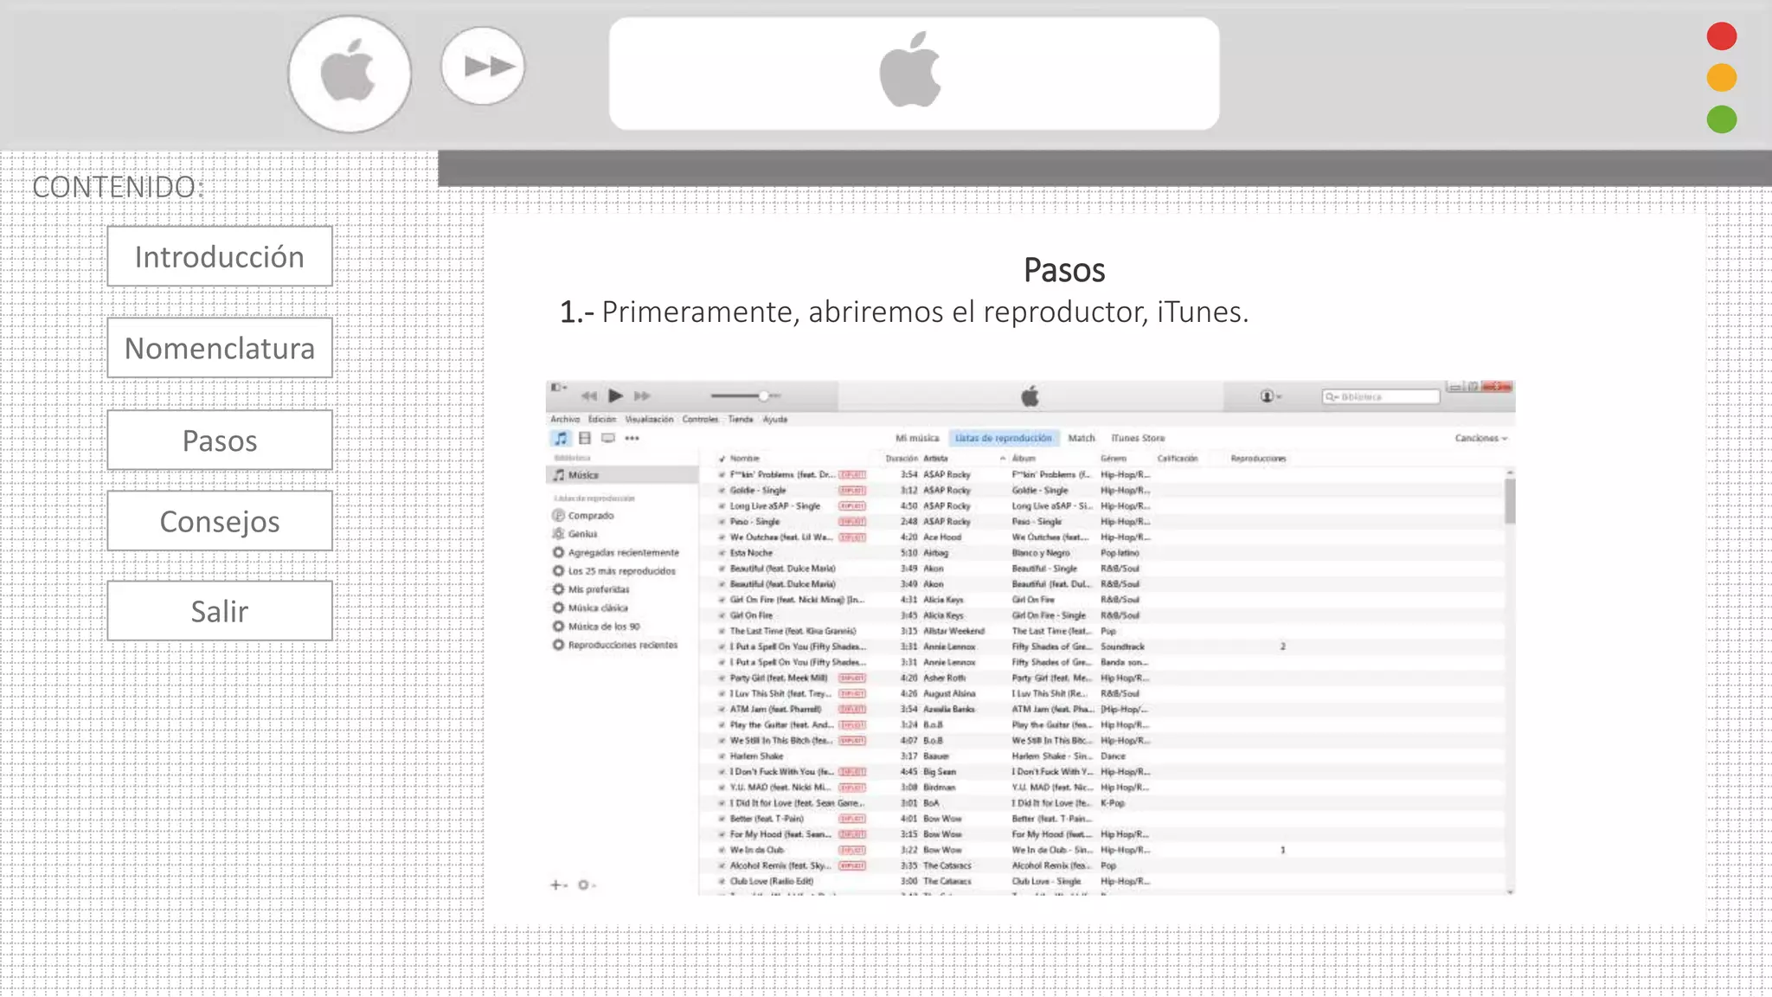Open the Canciones view dropdown
The height and width of the screenshot is (997, 1772).
coord(1481,438)
